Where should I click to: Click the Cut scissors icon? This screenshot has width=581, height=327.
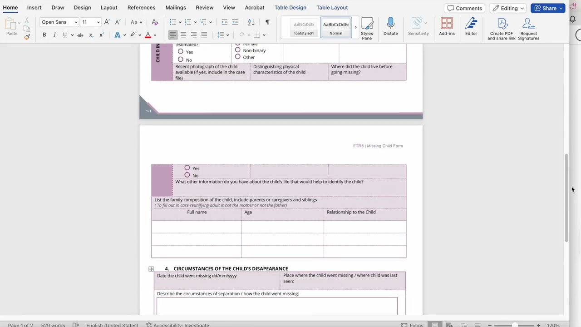27,21
